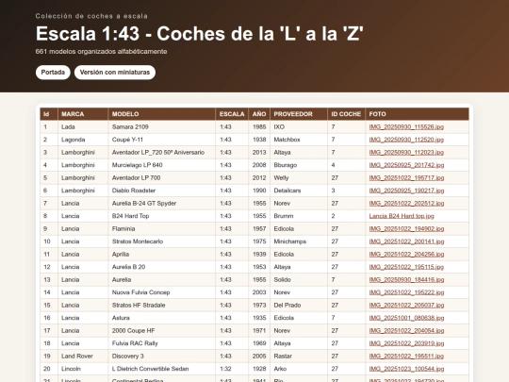Open photo link IMG_20251023_100544.jpg

coord(406,369)
